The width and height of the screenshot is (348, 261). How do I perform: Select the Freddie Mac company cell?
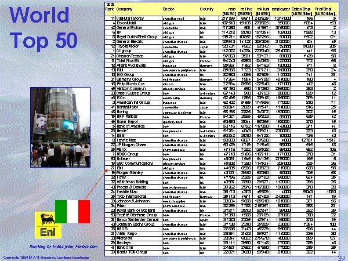coord(139,192)
